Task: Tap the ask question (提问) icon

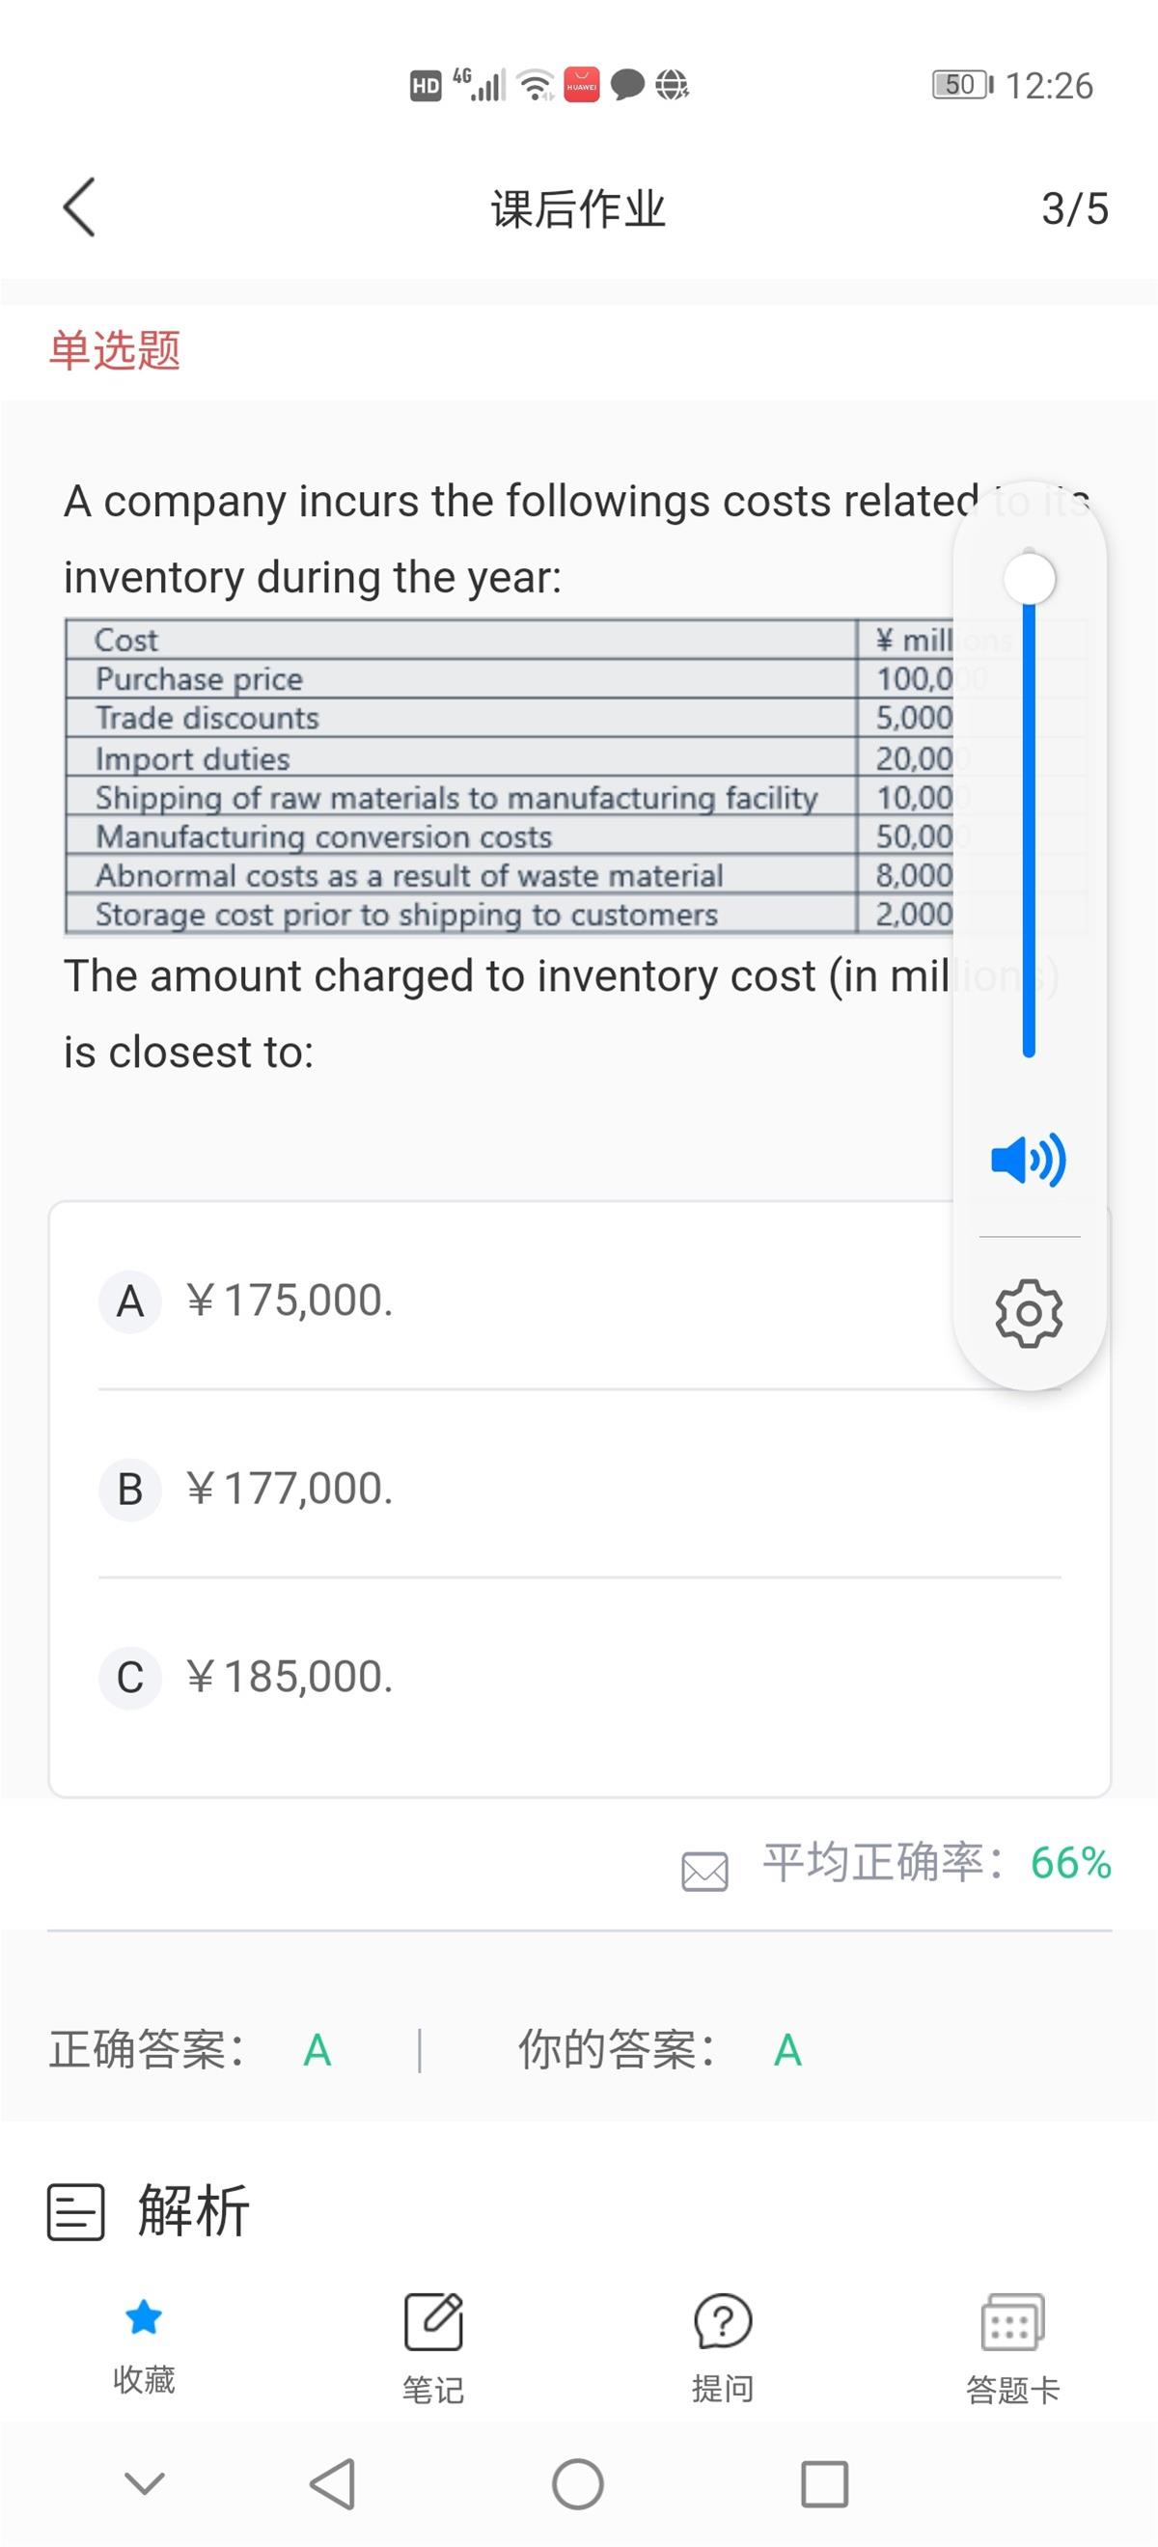Action: tap(723, 2321)
